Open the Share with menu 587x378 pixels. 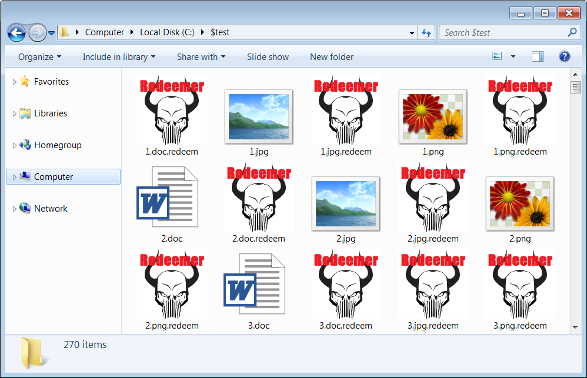[x=201, y=57]
